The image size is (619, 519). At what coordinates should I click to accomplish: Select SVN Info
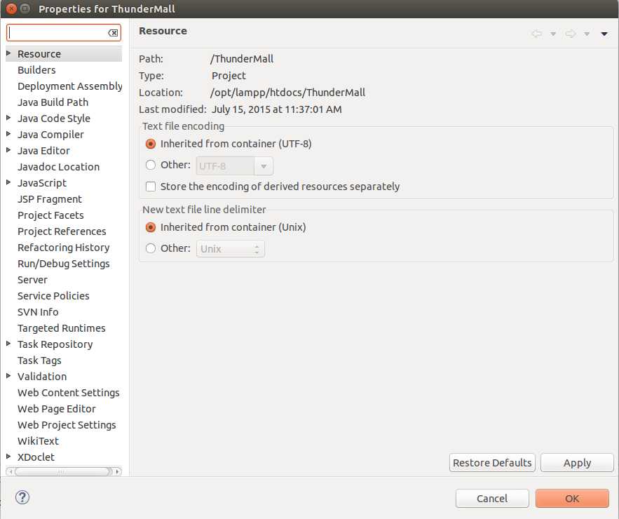38,312
